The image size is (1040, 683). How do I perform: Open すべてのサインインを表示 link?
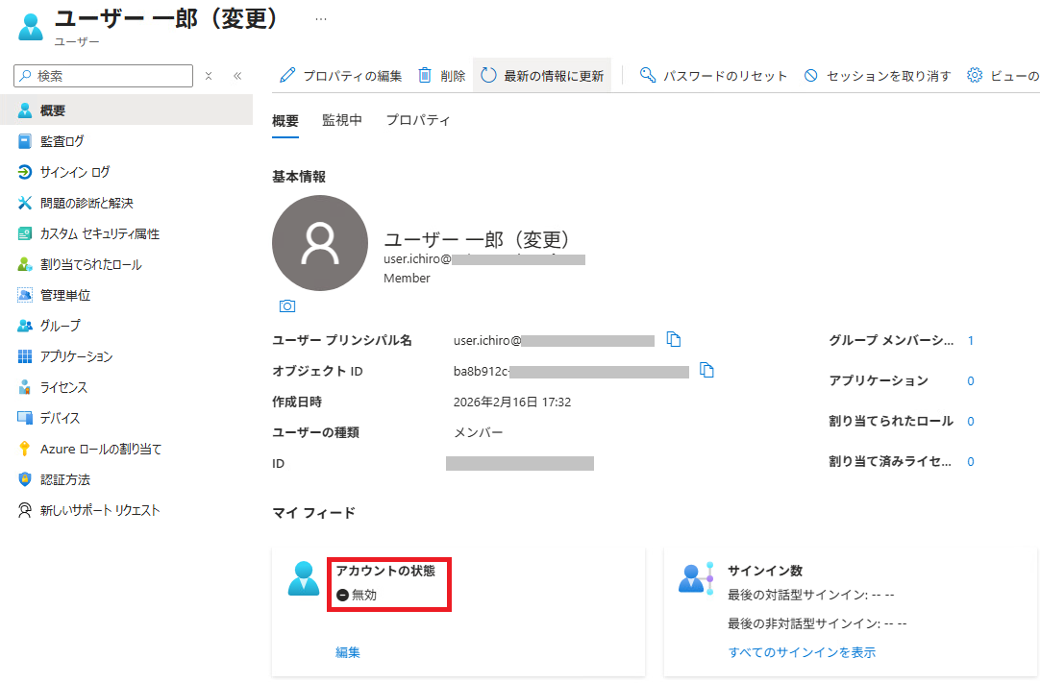(x=802, y=652)
